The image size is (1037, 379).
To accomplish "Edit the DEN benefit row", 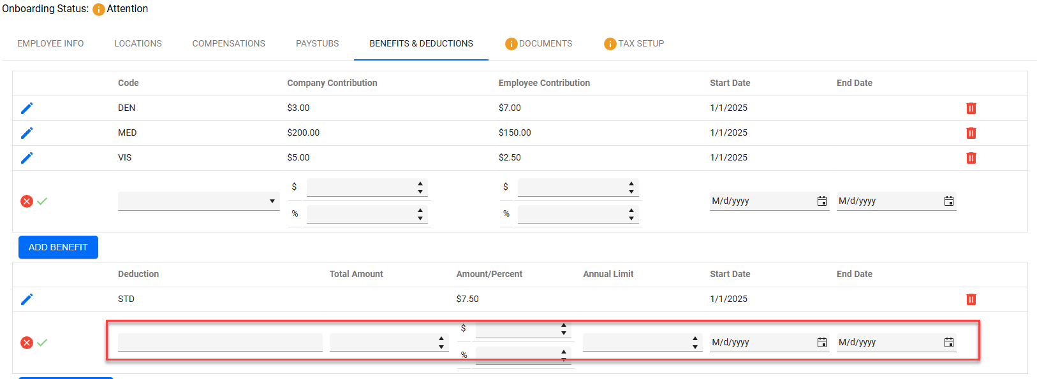I will (27, 108).
